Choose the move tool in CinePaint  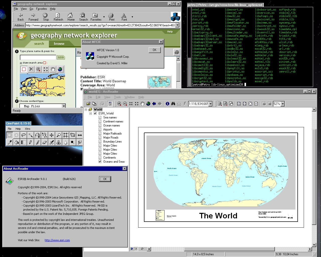[x=51, y=135]
